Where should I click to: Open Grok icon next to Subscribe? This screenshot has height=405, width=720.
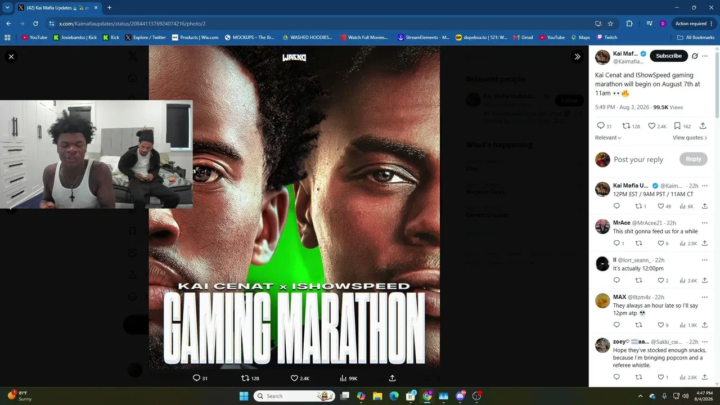coord(695,56)
